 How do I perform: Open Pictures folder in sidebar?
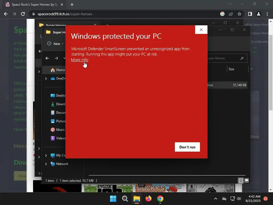[x=58, y=121]
